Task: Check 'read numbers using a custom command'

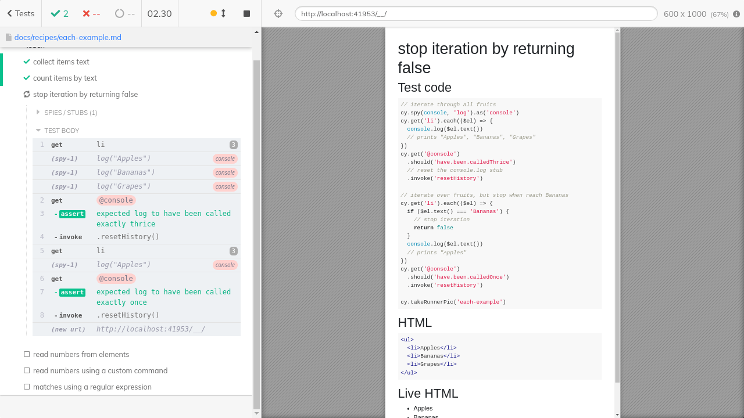Action: pos(26,370)
